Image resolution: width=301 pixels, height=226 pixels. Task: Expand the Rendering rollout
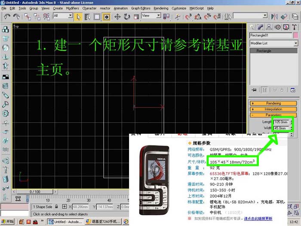(x=273, y=103)
